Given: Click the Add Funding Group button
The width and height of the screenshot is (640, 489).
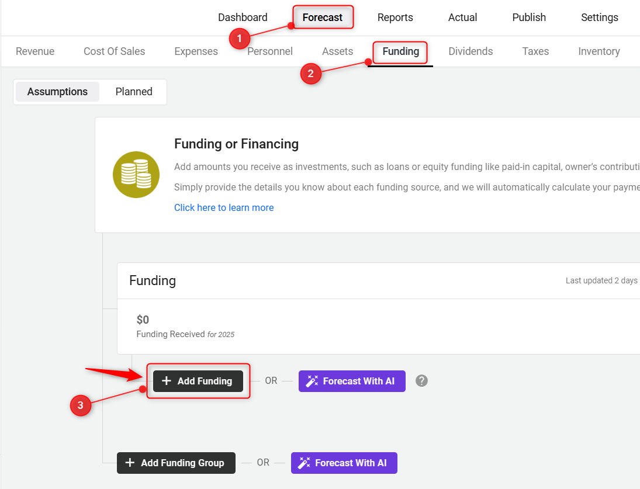Looking at the screenshot, I should [x=176, y=463].
